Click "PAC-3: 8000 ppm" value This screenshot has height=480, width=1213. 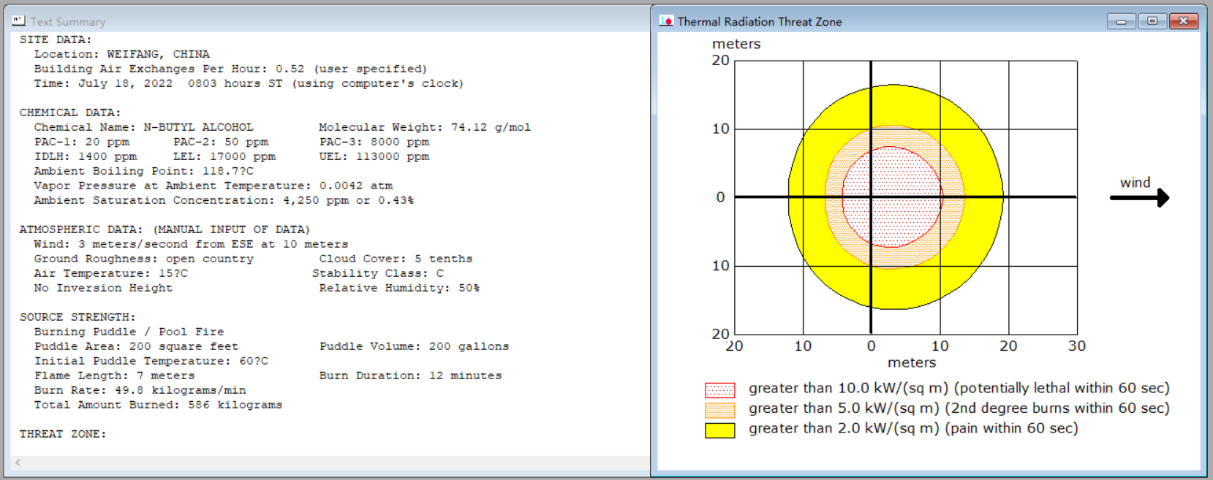pos(374,142)
